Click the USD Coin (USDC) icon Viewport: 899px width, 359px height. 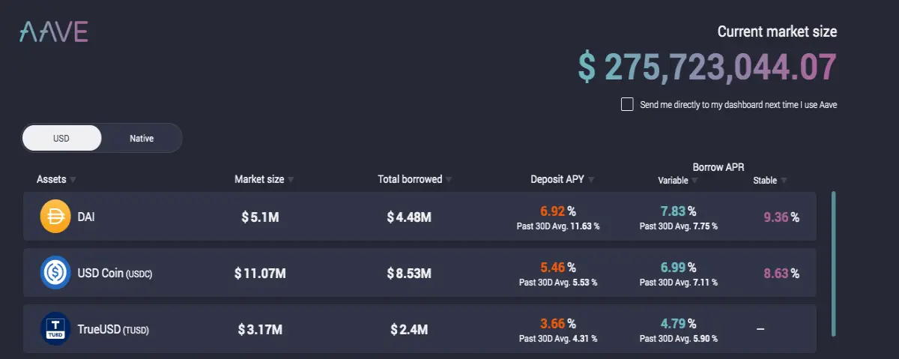pos(55,274)
